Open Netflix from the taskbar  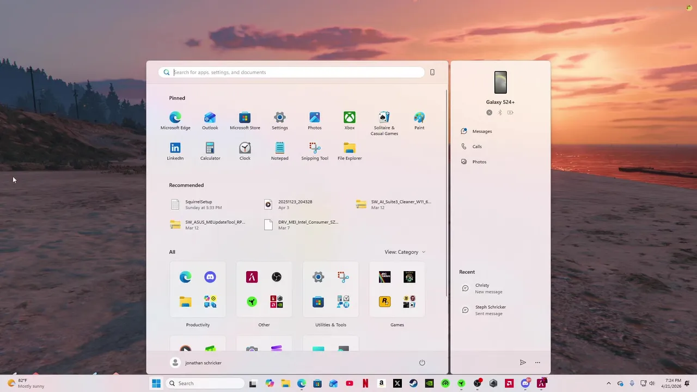point(365,383)
